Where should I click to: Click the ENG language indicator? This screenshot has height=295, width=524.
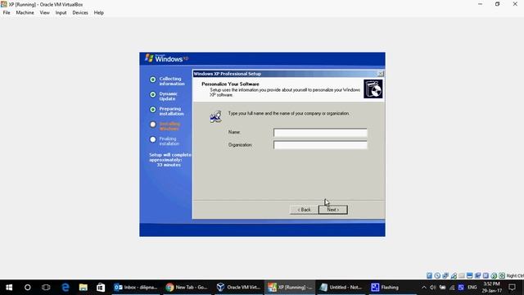472,288
